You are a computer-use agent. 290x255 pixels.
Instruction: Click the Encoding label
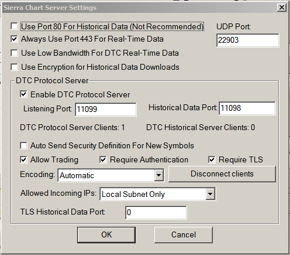(x=37, y=175)
